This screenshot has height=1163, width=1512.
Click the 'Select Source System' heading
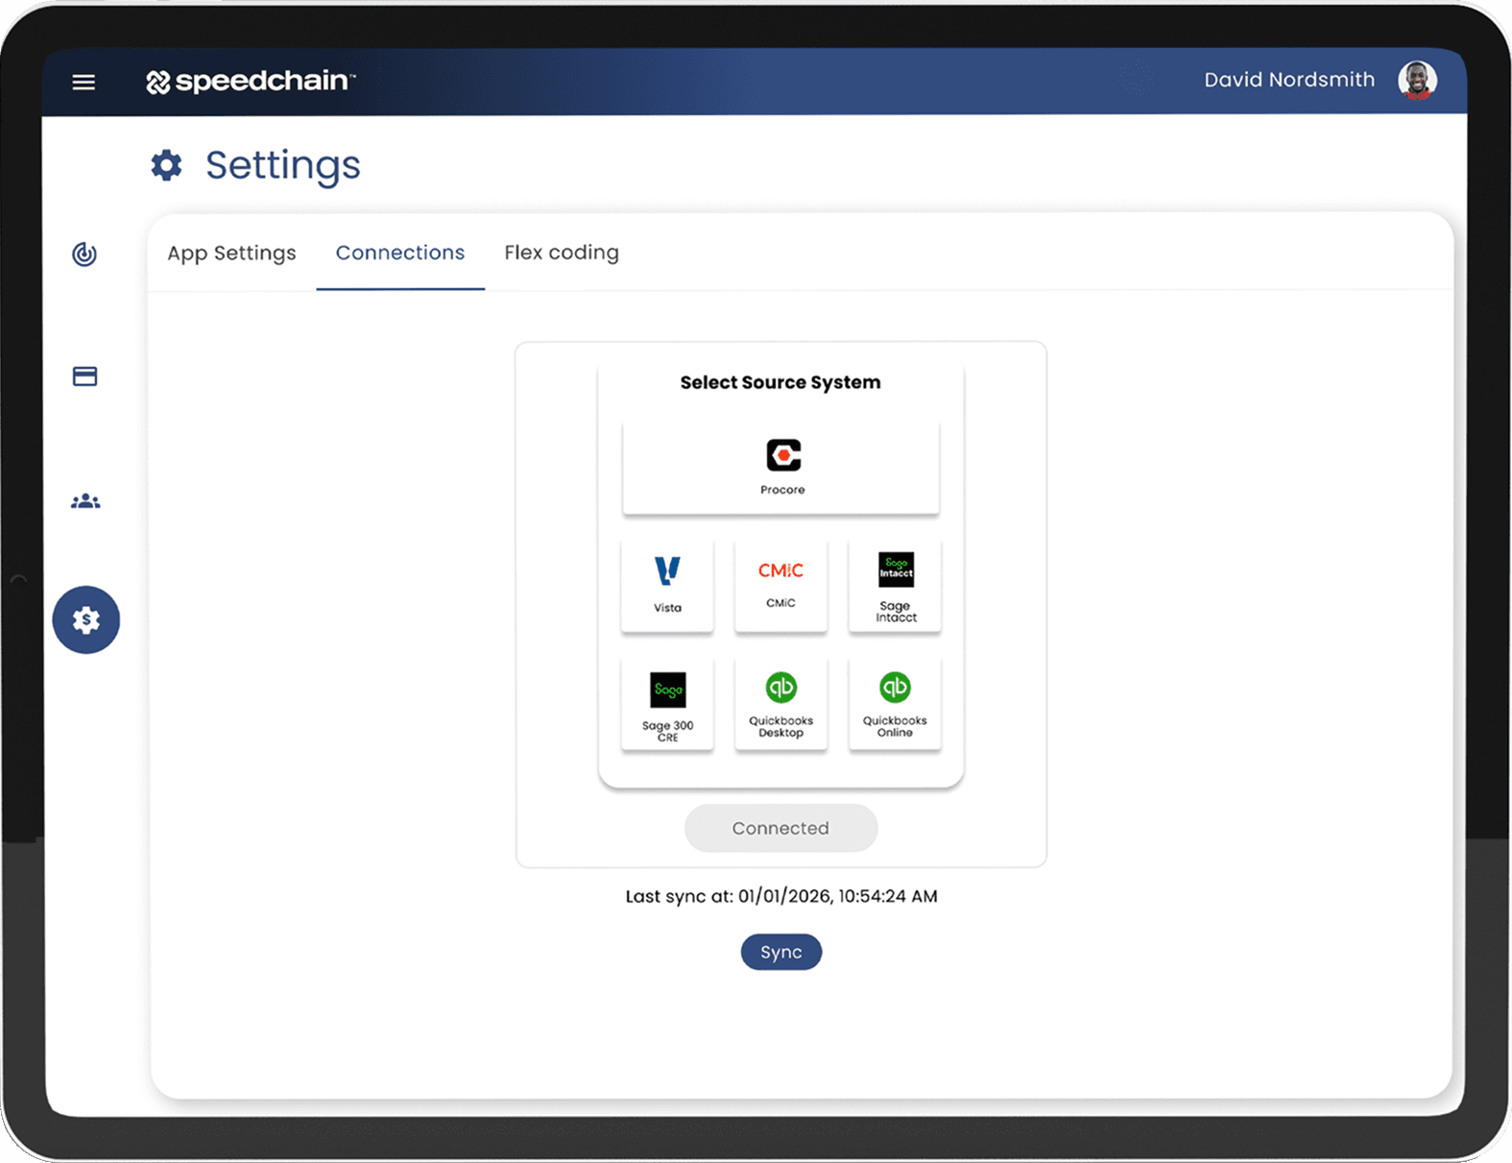point(780,382)
